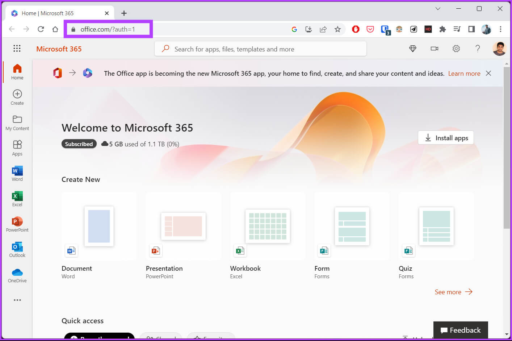Open Create in the left sidebar
Screen dimensions: 512x341
pos(17,97)
